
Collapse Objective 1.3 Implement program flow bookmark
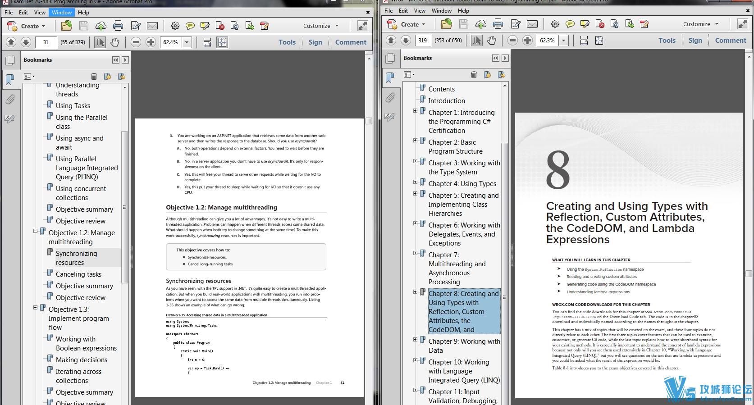pyautogui.click(x=35, y=308)
